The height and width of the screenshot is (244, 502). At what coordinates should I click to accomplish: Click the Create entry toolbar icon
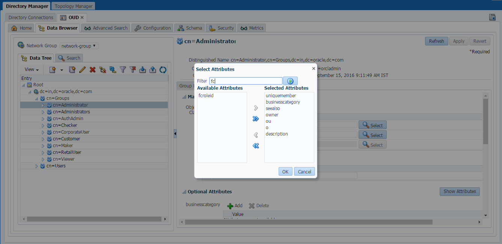53,69
